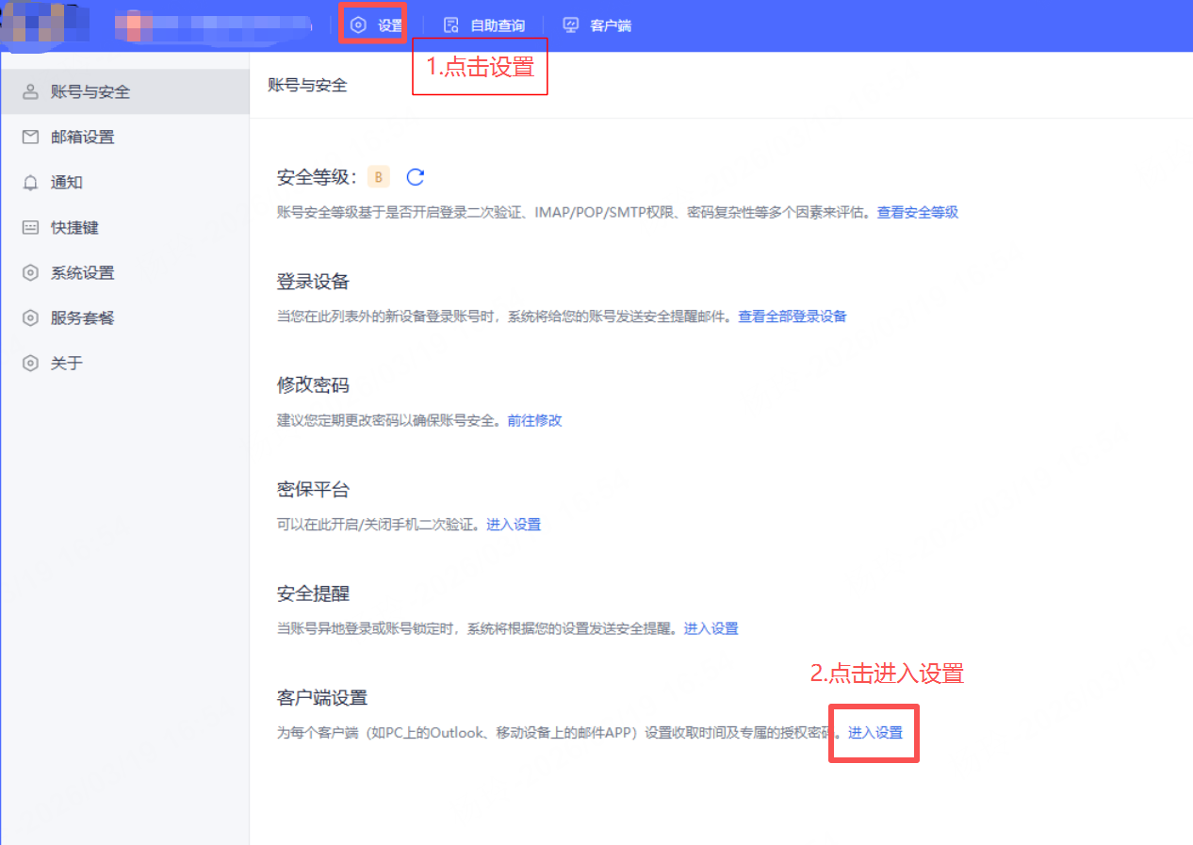Image resolution: width=1193 pixels, height=845 pixels.
Task: Click the 设置 gear icon in top bar
Action: click(358, 25)
